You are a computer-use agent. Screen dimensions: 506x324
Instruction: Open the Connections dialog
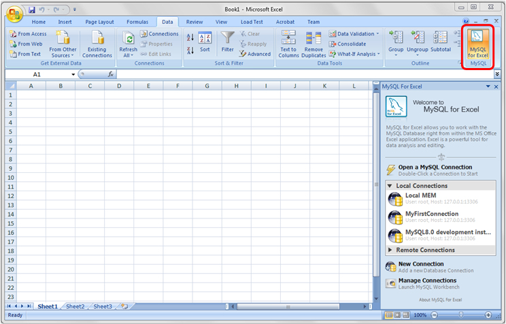pyautogui.click(x=159, y=33)
